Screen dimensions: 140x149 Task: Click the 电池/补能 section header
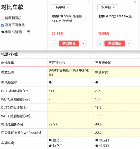coord(10,54)
